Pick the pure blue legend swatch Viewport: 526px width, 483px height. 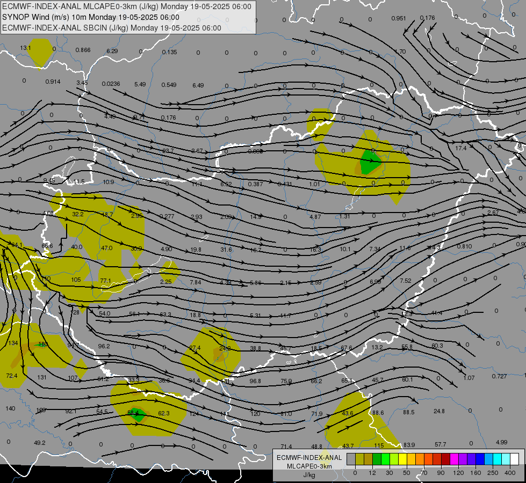[x=480, y=459]
